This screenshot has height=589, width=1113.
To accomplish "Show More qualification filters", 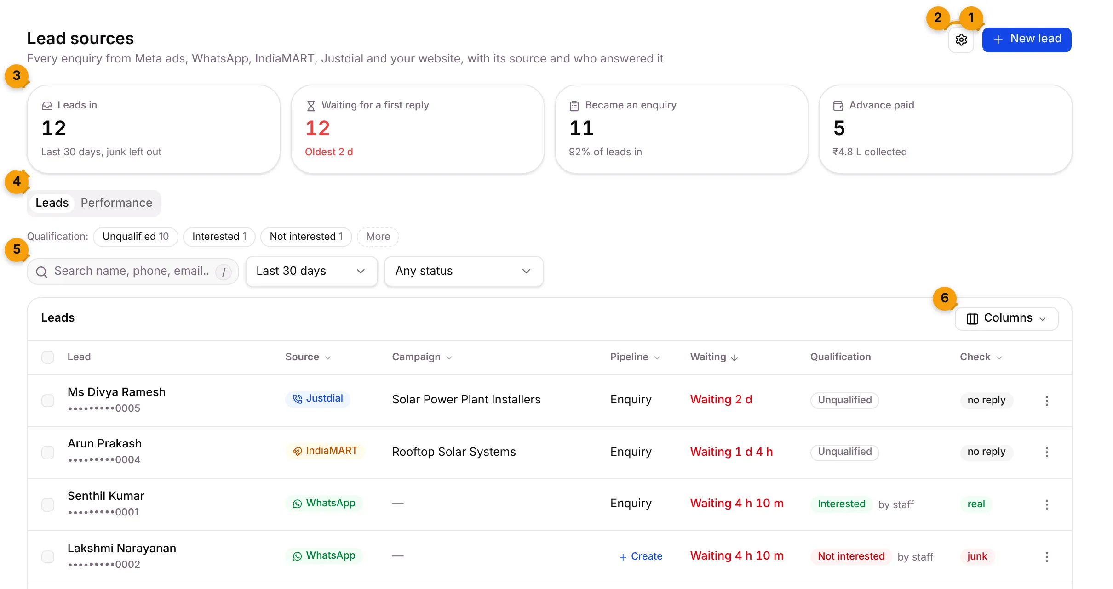I will pyautogui.click(x=378, y=237).
